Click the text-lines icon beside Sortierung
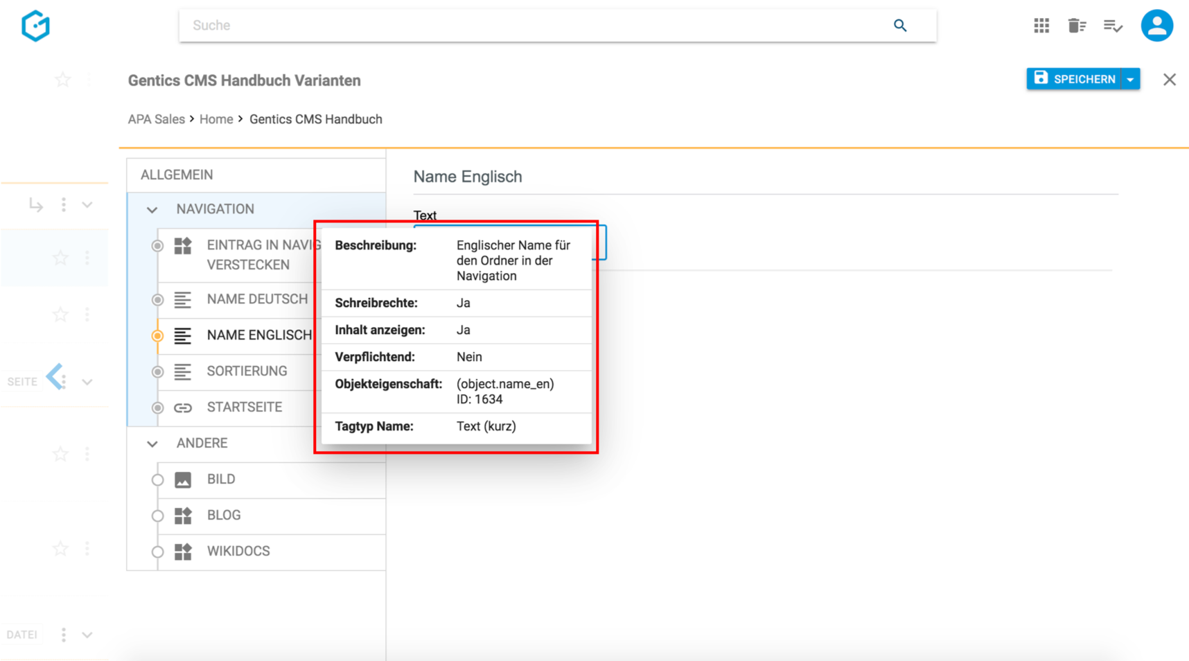Viewport: 1189px width, 661px height. coord(183,372)
